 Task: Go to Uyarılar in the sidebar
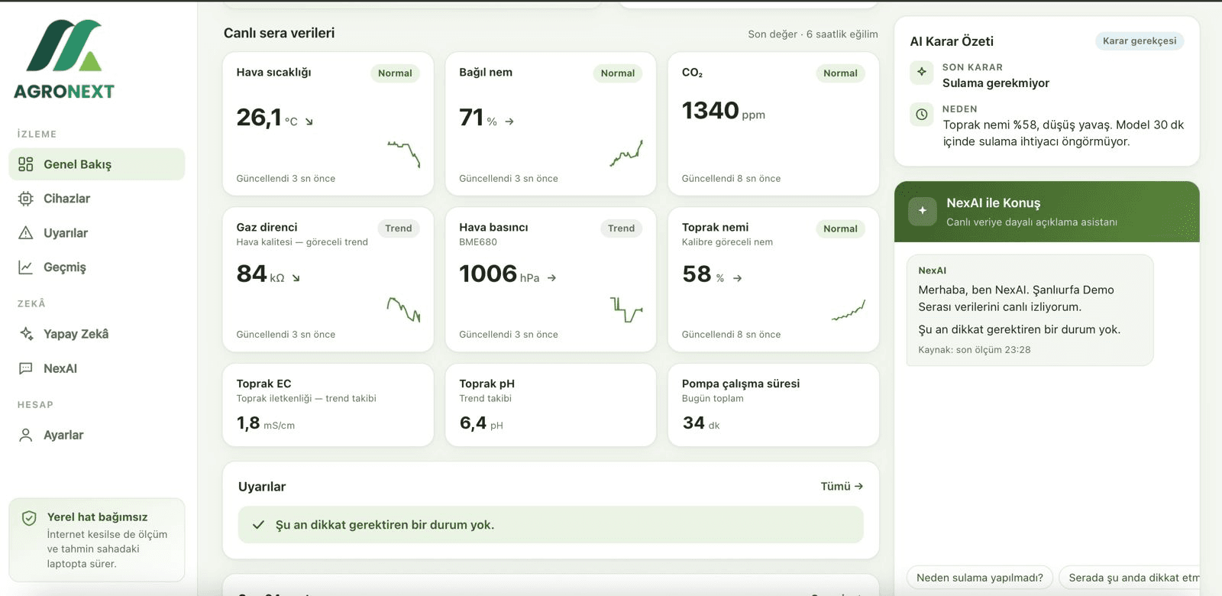click(97, 233)
